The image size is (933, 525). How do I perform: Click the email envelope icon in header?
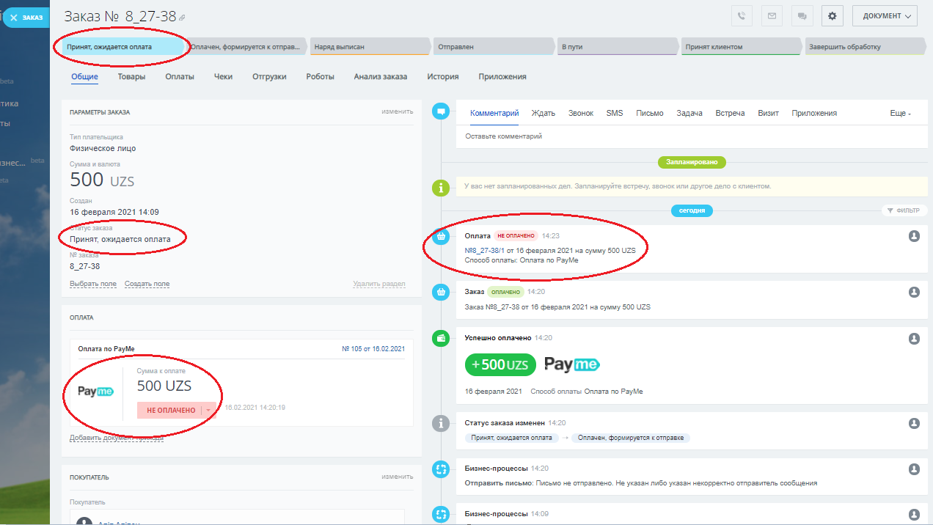pos(771,16)
